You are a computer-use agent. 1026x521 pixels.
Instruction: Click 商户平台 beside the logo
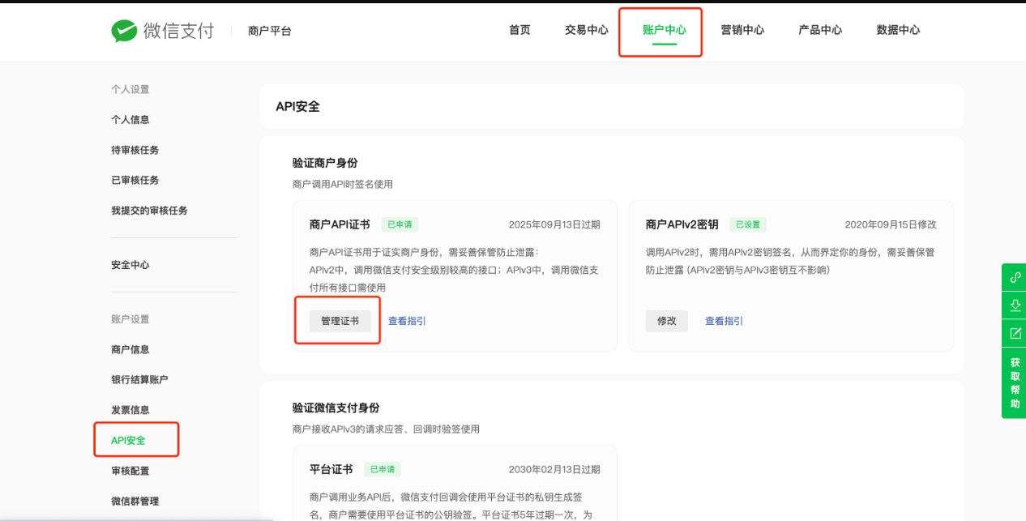[x=270, y=31]
